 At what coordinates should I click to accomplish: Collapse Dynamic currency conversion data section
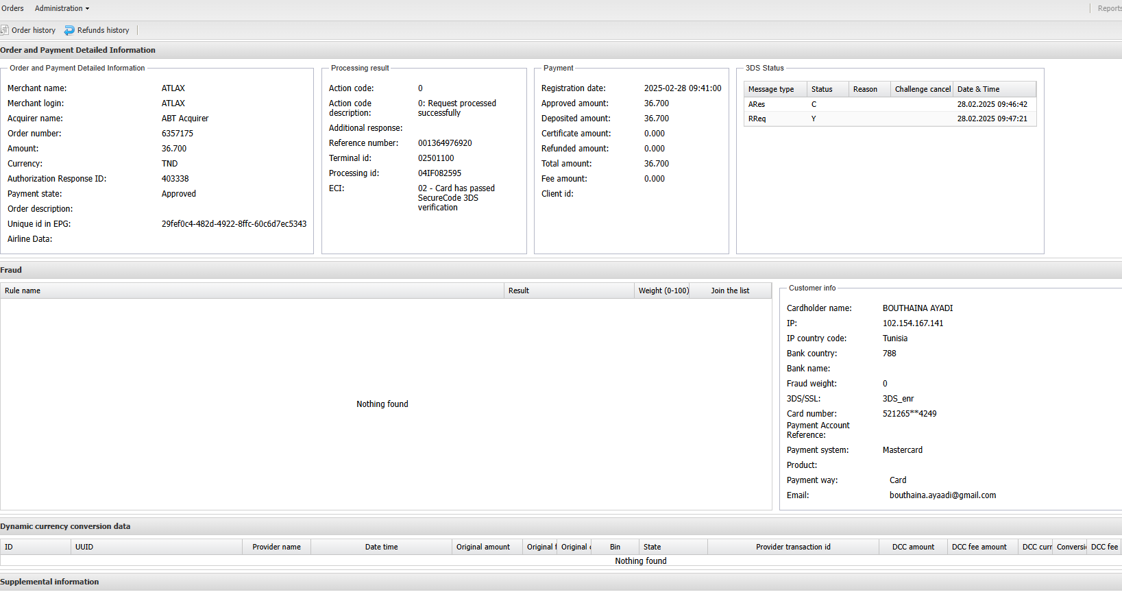[x=65, y=526]
